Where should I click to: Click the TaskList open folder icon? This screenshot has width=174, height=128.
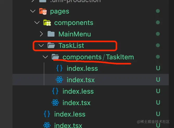pyautogui.click(x=51, y=46)
